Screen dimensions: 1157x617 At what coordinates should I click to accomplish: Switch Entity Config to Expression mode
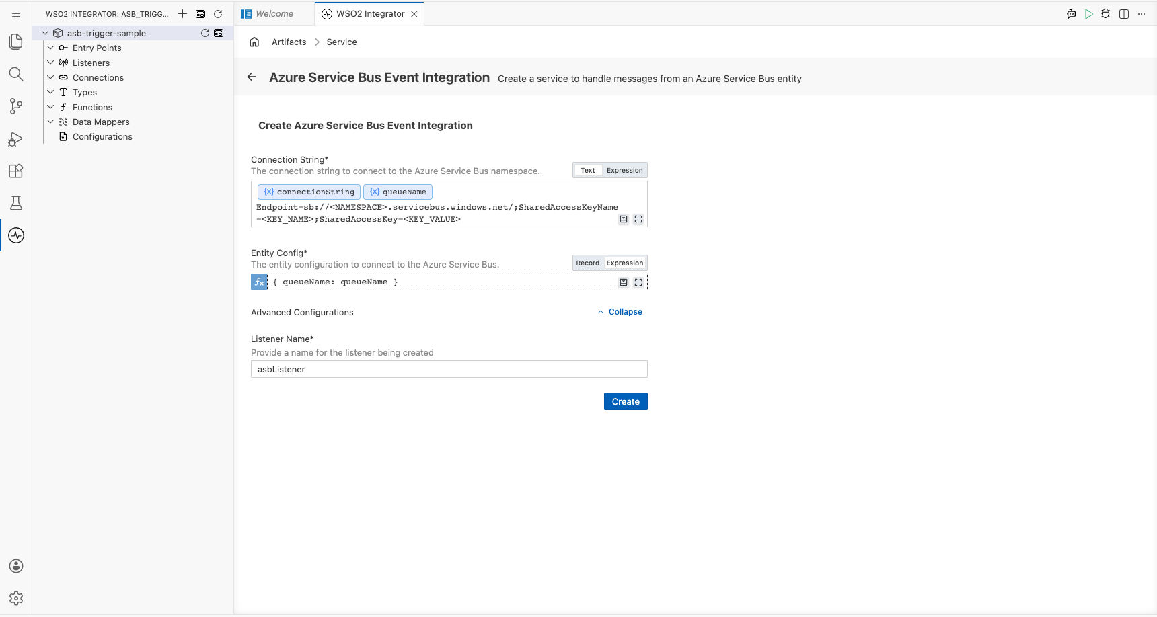coord(625,263)
